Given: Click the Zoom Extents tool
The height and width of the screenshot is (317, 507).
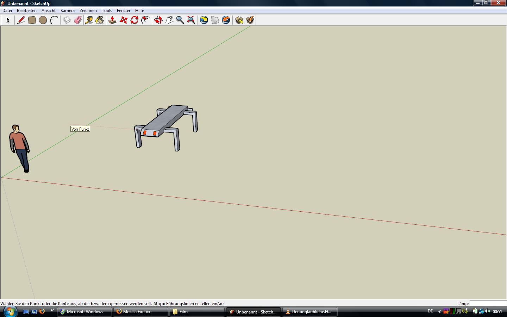Looking at the screenshot, I should pyautogui.click(x=191, y=20).
